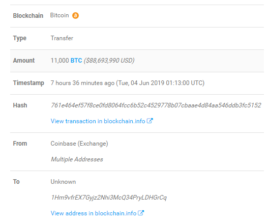Click the $88,693,990 USD value
Image resolution: width=268 pixels, height=223 pixels.
(x=109, y=61)
